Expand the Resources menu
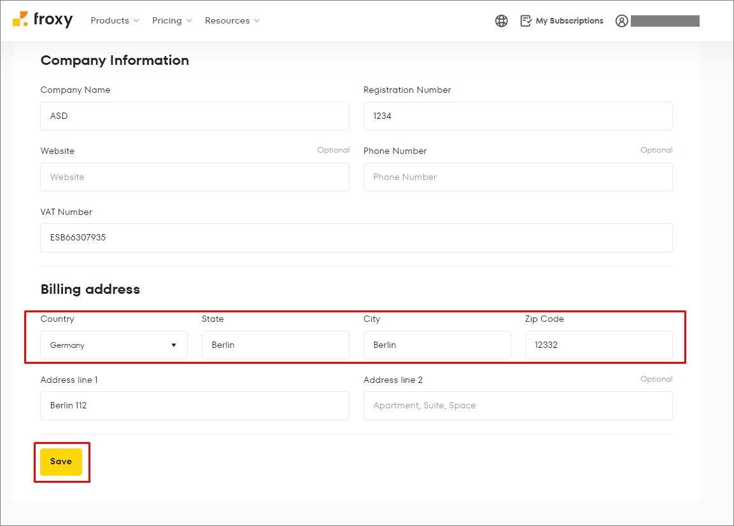734x526 pixels. [232, 20]
